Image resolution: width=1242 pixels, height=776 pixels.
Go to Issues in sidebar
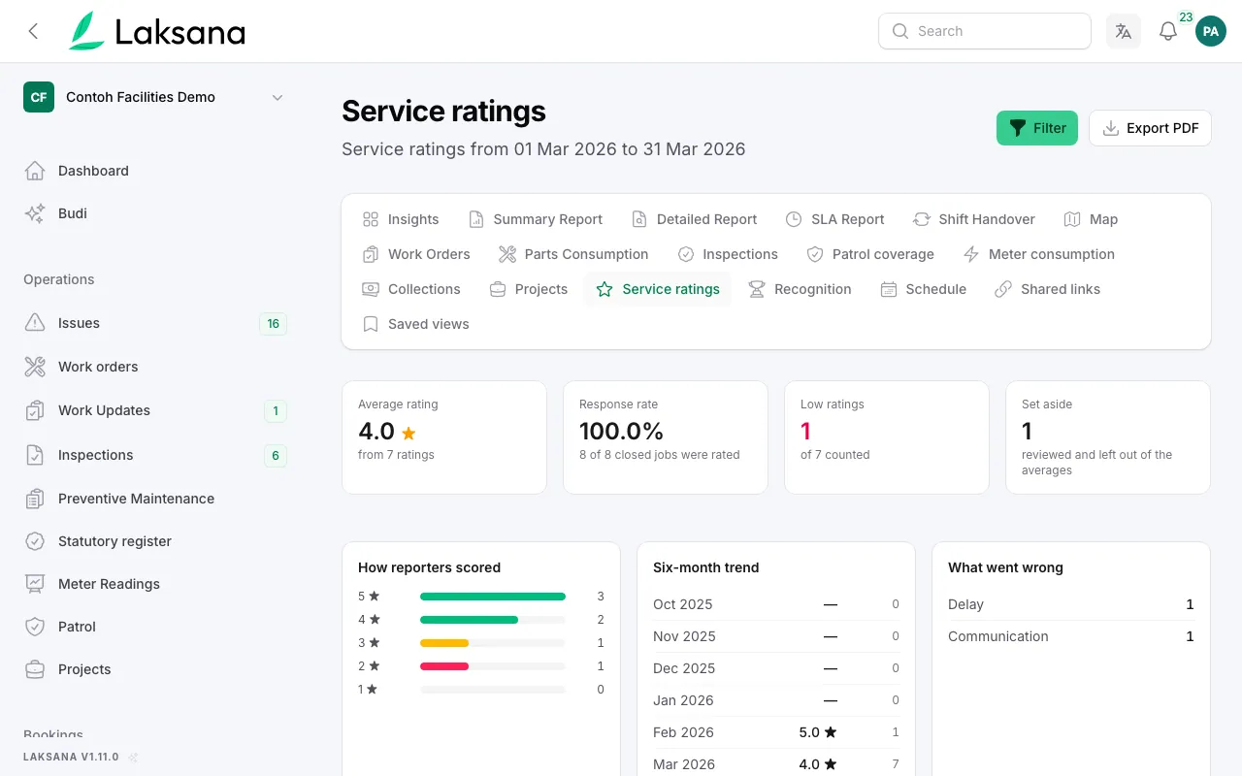pos(155,323)
